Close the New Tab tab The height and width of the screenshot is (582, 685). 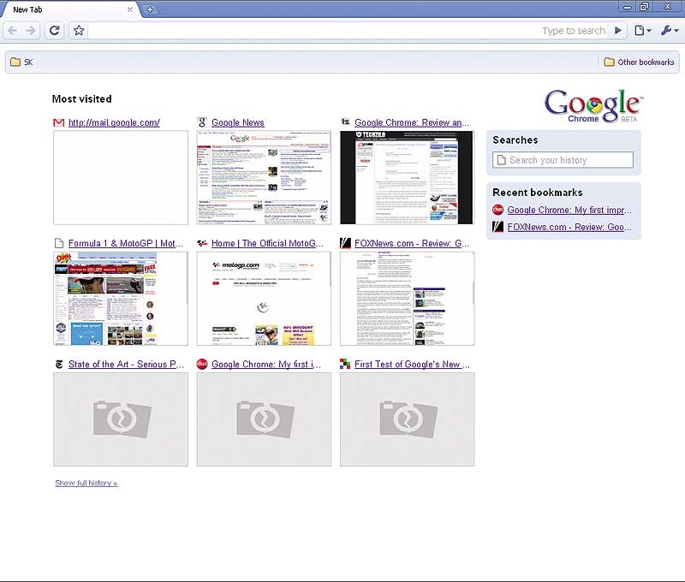point(130,9)
